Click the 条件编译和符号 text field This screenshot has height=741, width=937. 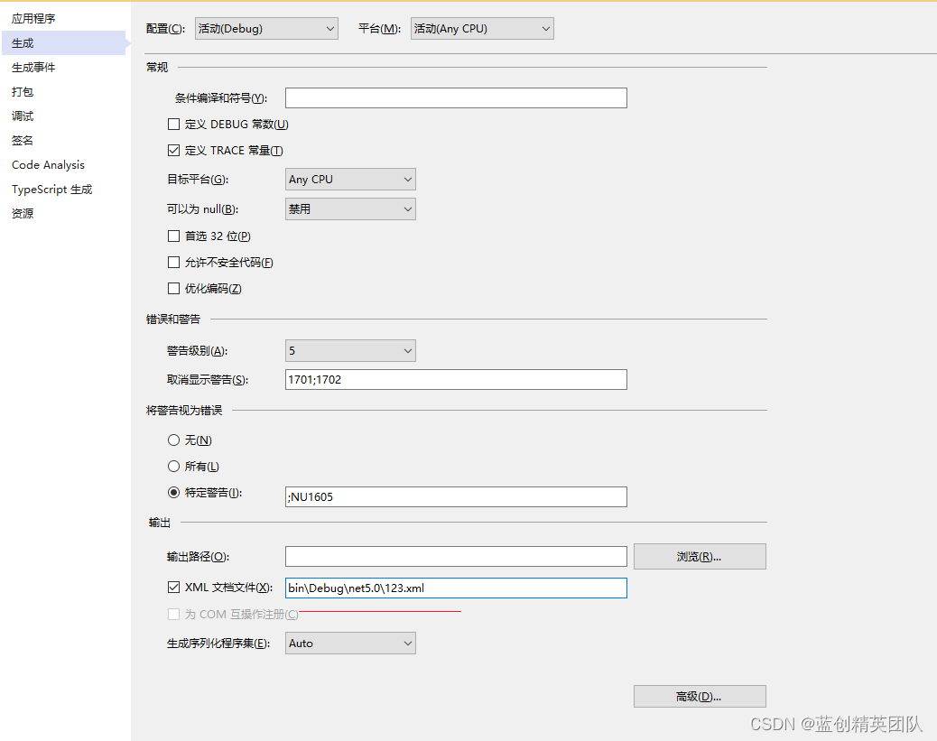point(456,98)
